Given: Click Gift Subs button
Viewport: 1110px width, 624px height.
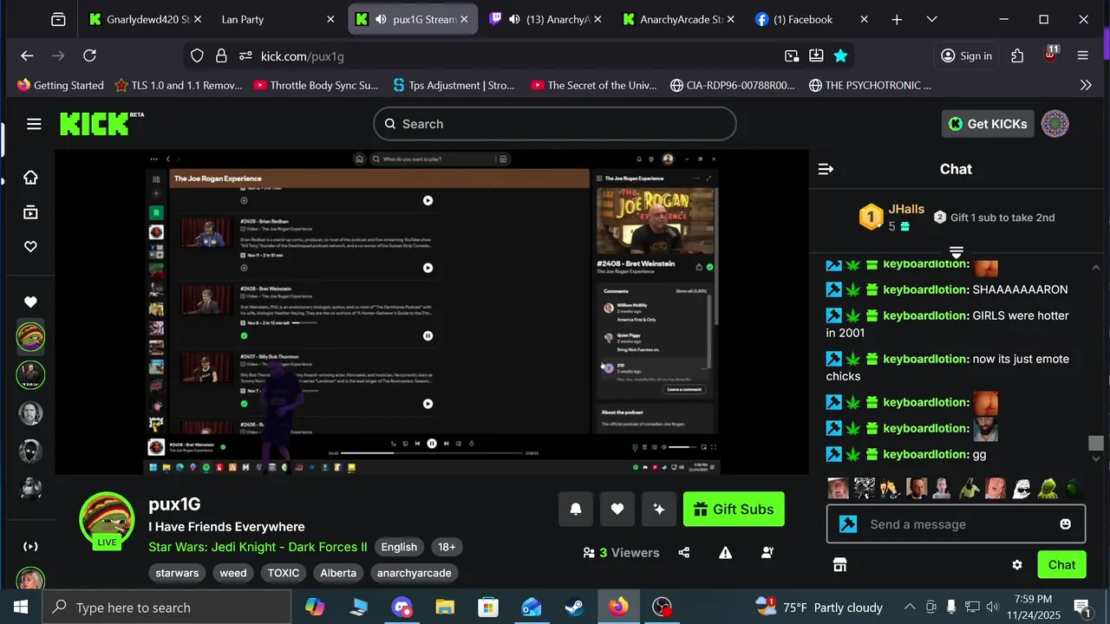Looking at the screenshot, I should pos(734,510).
